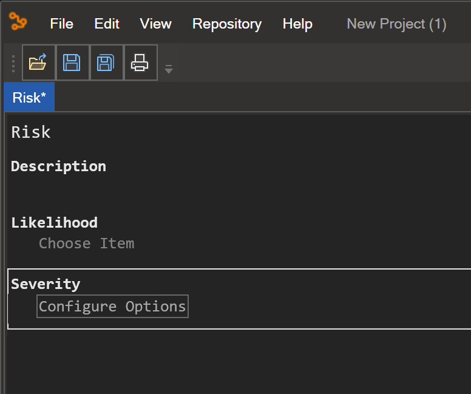Viewport: 471px width, 394px height.
Task: Click the Save floppy disk icon
Action: pos(72,63)
